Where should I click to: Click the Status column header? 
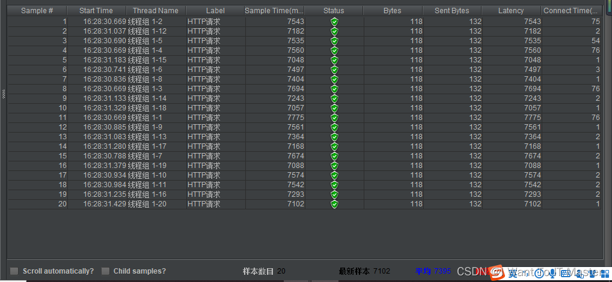(334, 11)
